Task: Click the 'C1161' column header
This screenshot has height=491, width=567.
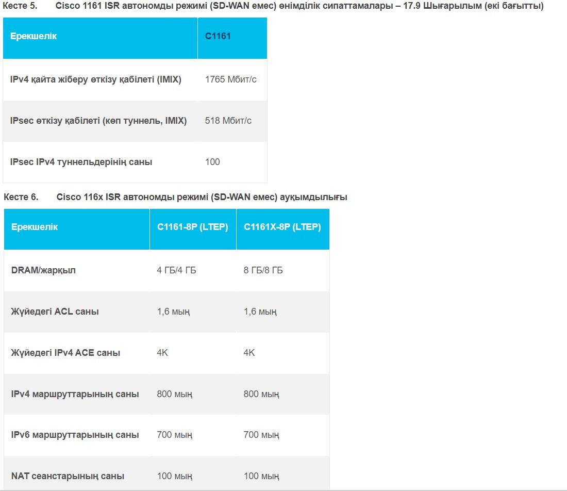Action: 218,36
